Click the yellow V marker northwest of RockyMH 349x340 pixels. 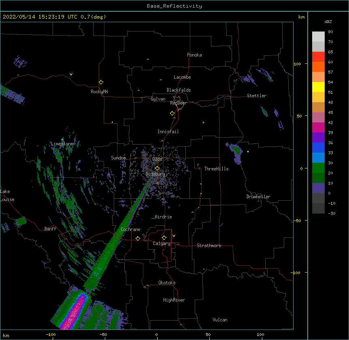(71, 74)
